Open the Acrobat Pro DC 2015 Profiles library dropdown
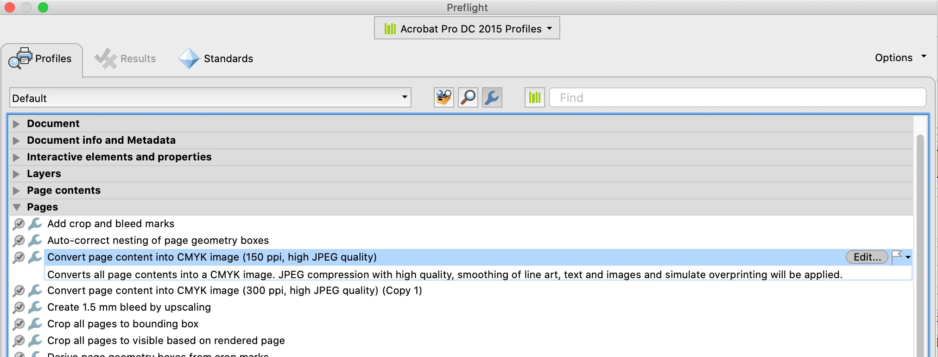The width and height of the screenshot is (938, 357). pyautogui.click(x=467, y=28)
